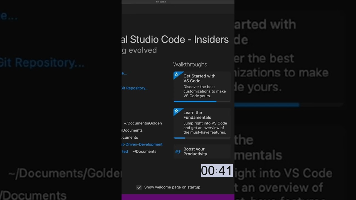
Task: Click the progress bar under Learn the Fundamentals
Action: click(x=202, y=138)
